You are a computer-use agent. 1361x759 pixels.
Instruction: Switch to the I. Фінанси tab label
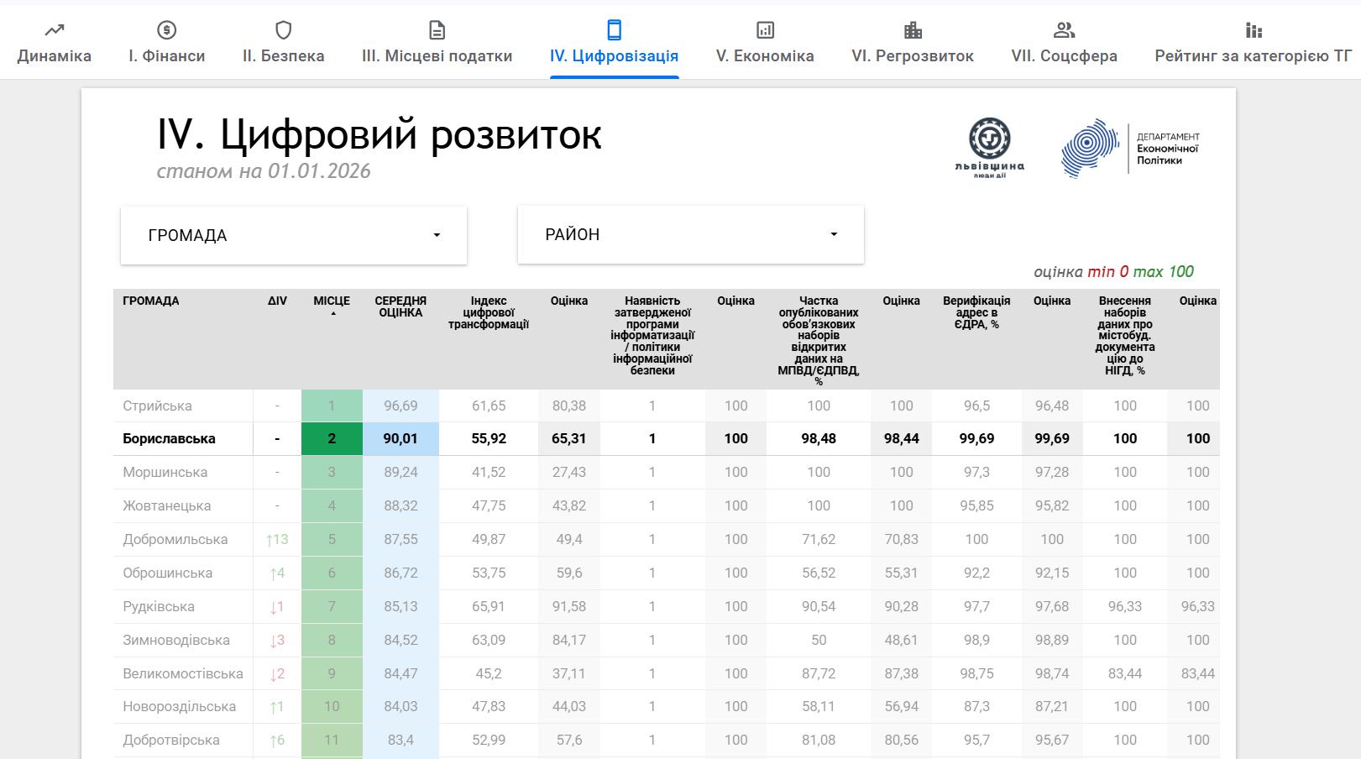[166, 56]
